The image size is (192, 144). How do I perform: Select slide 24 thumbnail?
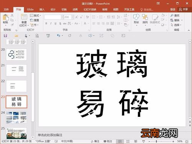17,117
